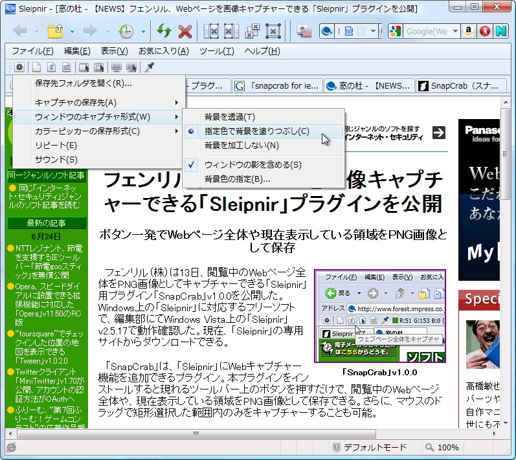Image resolution: width=516 pixels, height=460 pixels.
Task: Open the back button history dropdown arrow
Action: tap(36, 32)
